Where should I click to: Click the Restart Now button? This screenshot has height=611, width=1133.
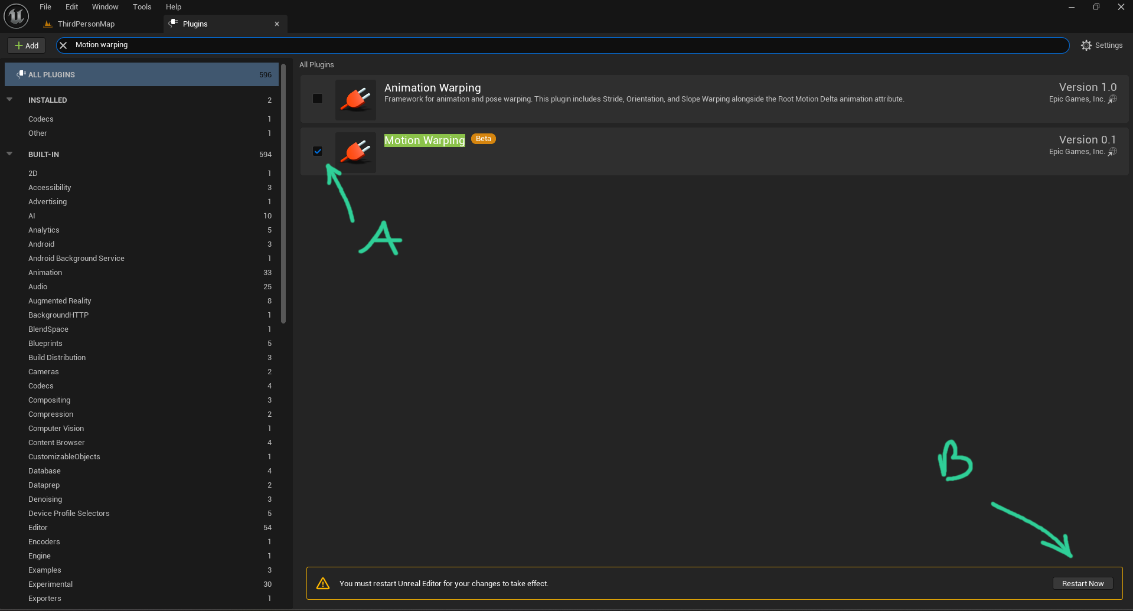pyautogui.click(x=1083, y=583)
